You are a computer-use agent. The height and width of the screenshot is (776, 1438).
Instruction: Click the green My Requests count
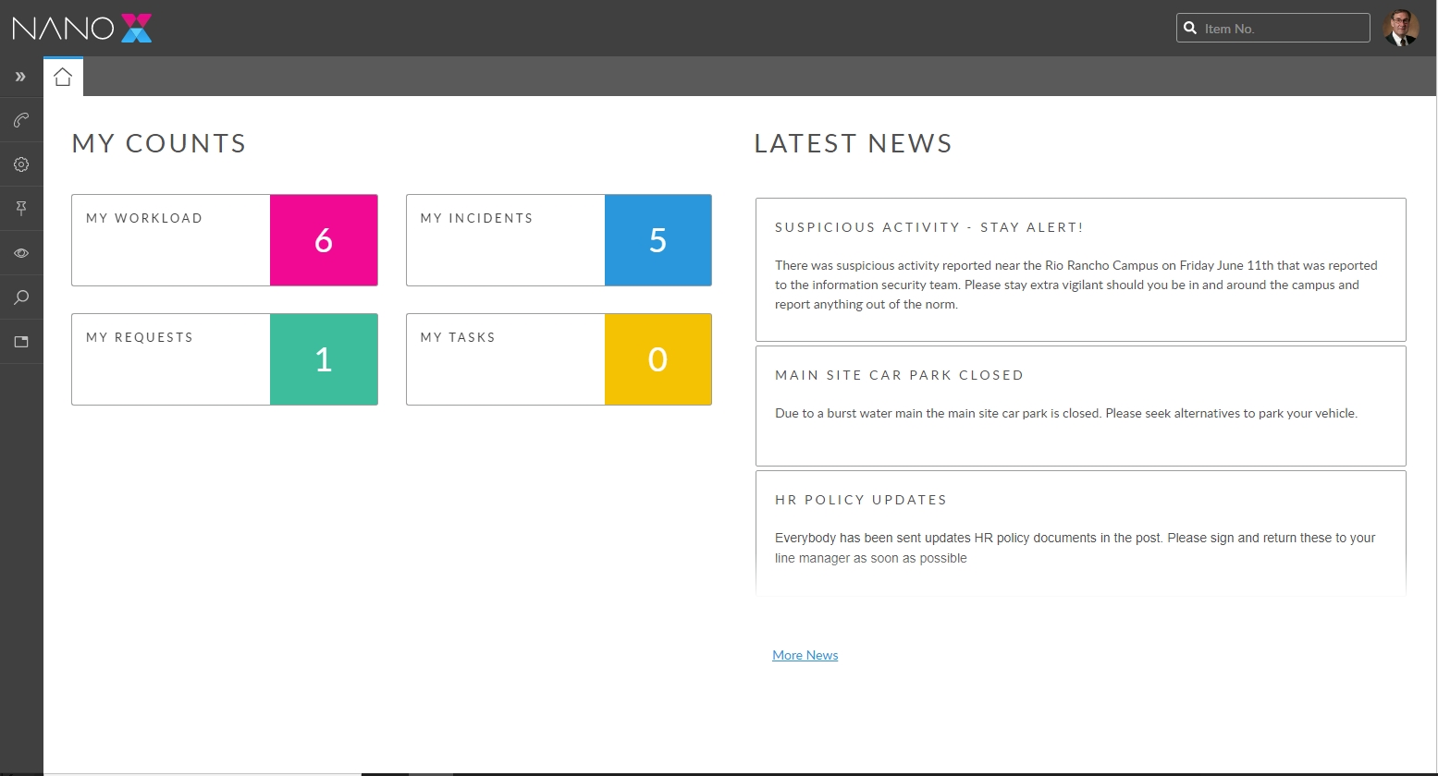point(324,359)
